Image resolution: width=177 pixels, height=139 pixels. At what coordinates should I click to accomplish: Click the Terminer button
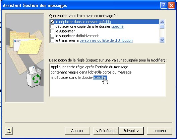(x=160, y=131)
